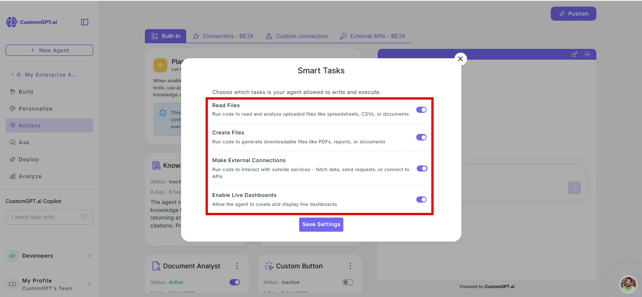Toggle the Create Files switch

coord(421,137)
